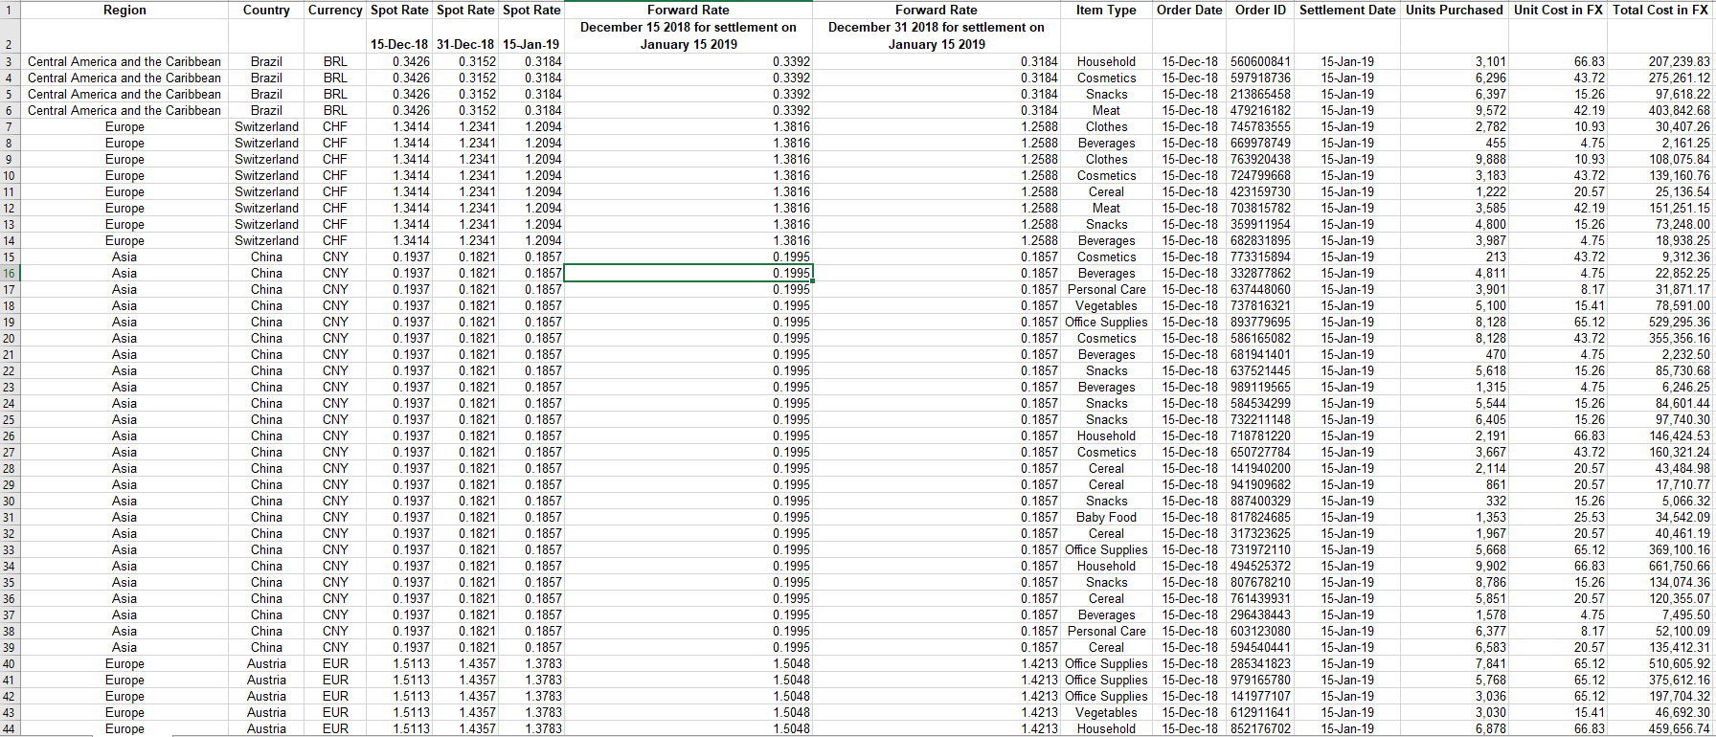Viewport: 1716px width, 737px height.
Task: Select total cost cell 661,750.66
Action: click(x=1660, y=567)
